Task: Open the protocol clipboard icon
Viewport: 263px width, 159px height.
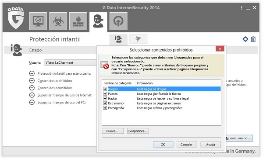Action: click(x=253, y=39)
